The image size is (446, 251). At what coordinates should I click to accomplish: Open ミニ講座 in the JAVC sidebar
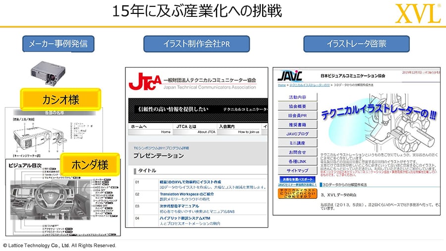point(297,143)
